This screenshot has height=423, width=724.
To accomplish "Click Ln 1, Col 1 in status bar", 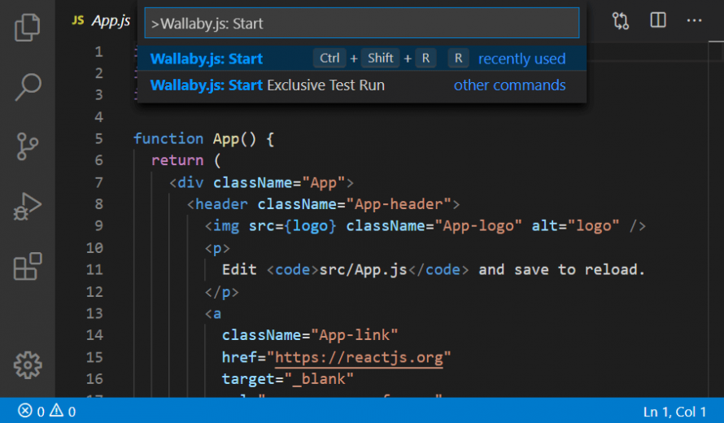I will click(x=674, y=411).
